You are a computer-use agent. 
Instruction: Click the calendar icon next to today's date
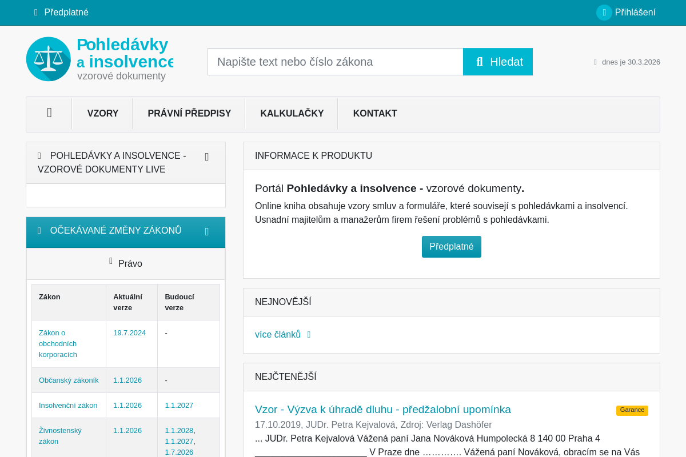tap(595, 62)
